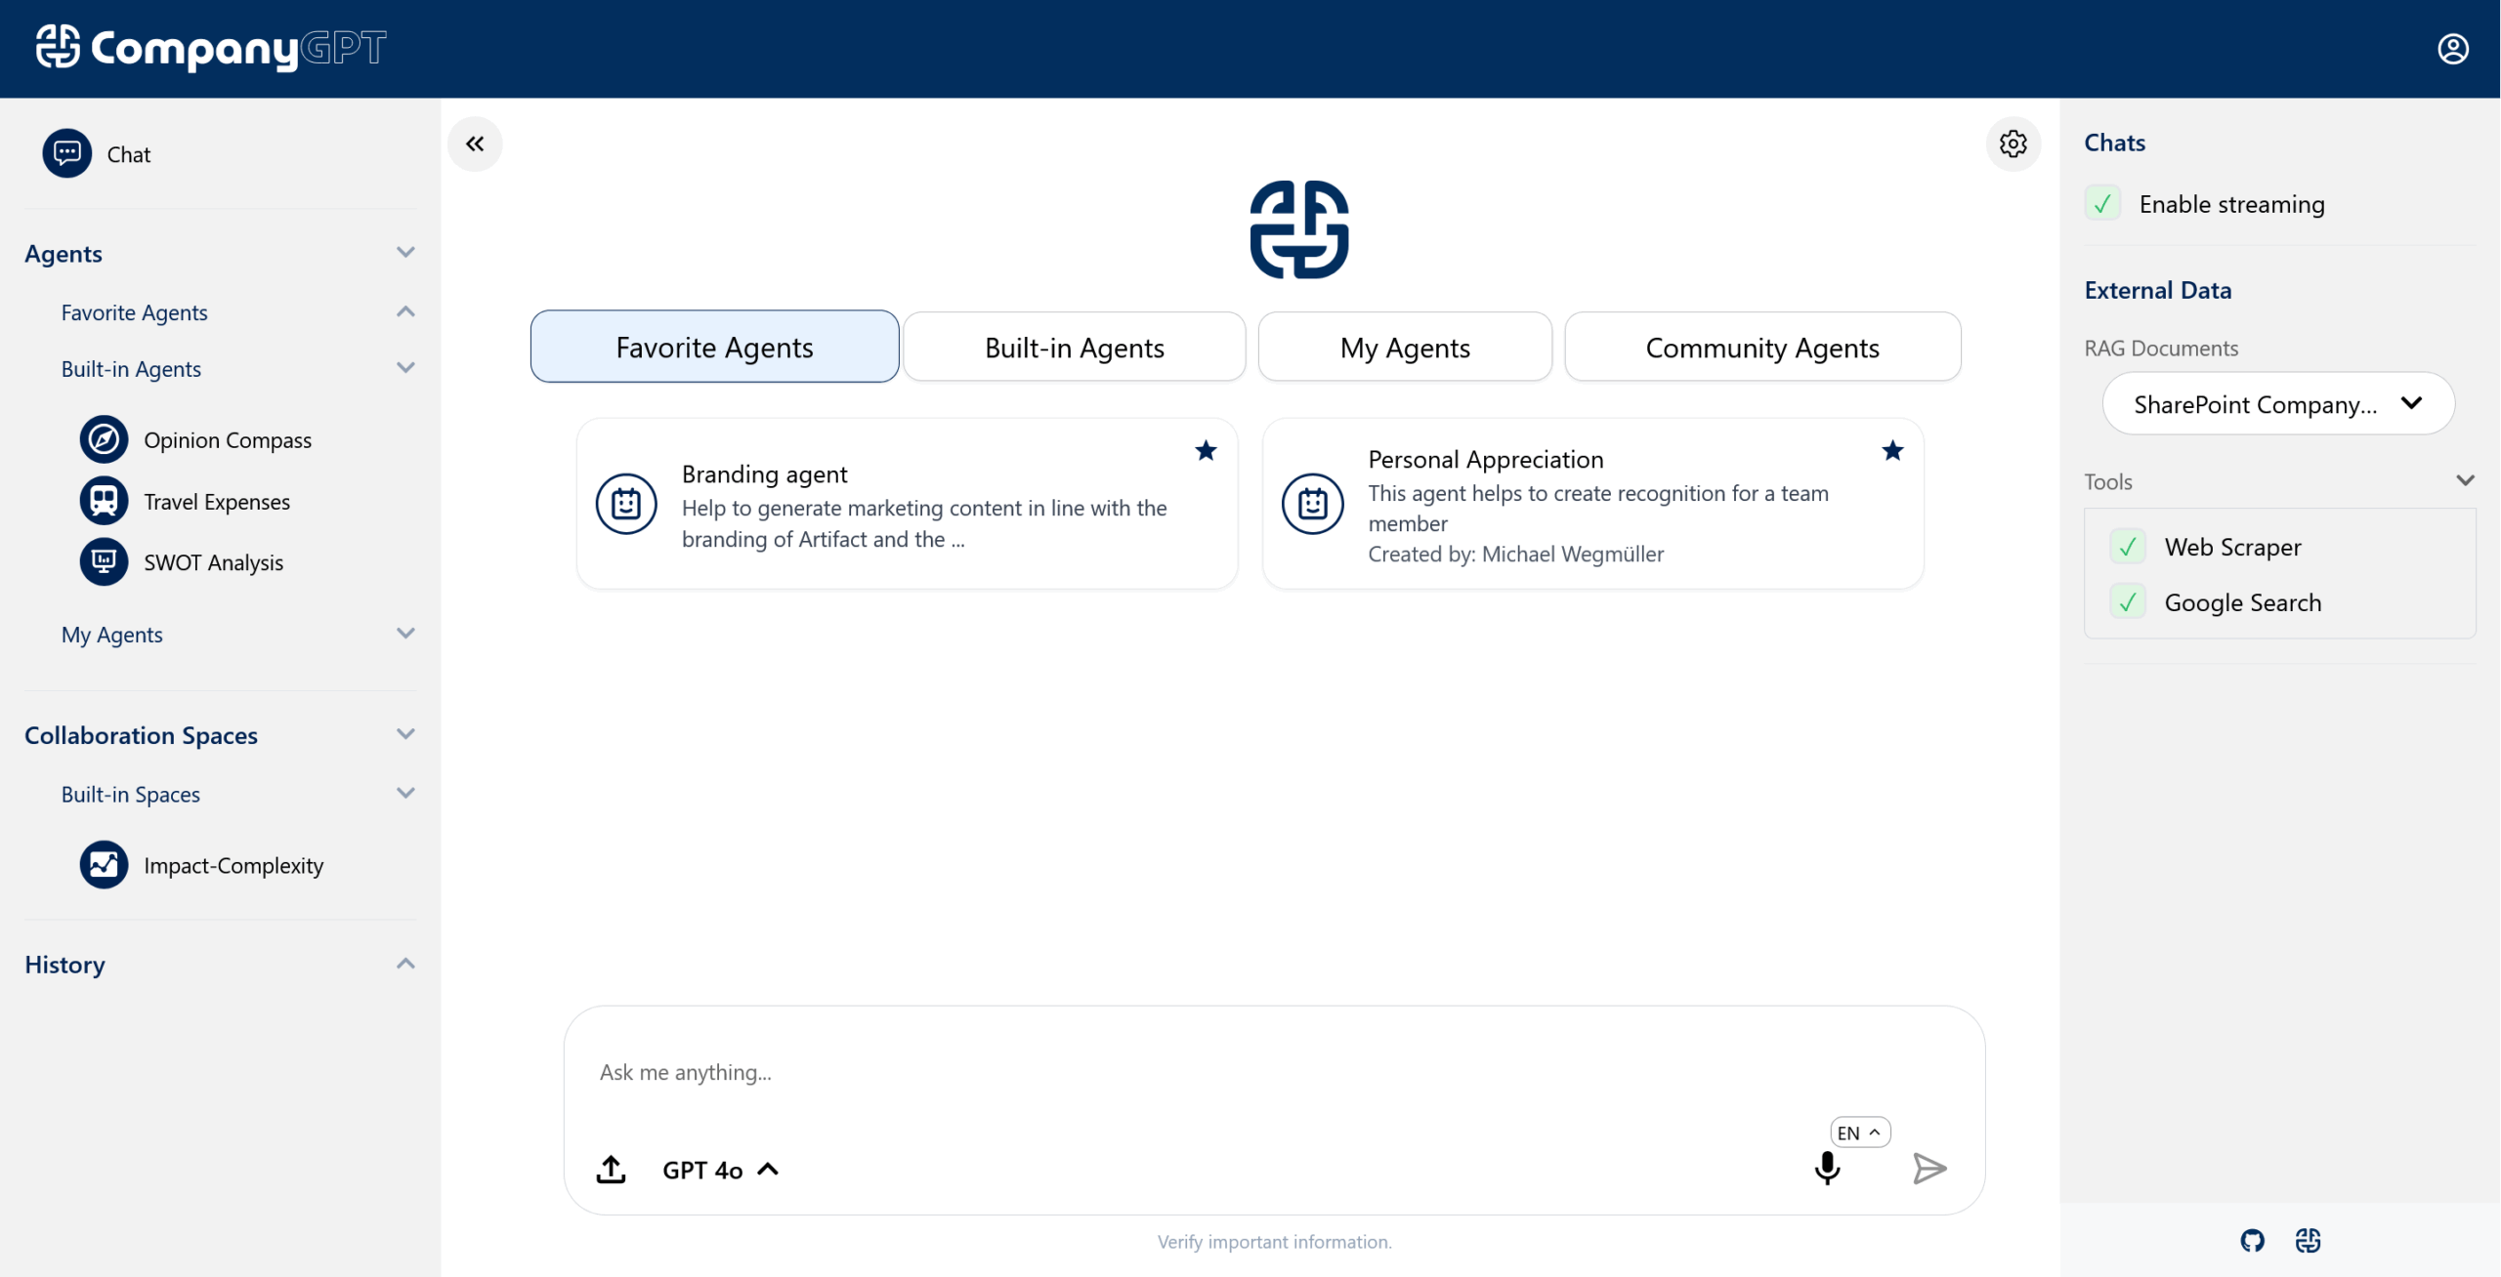Viewport: 2501px width, 1277px height.
Task: Click the file upload icon
Action: [x=612, y=1169]
